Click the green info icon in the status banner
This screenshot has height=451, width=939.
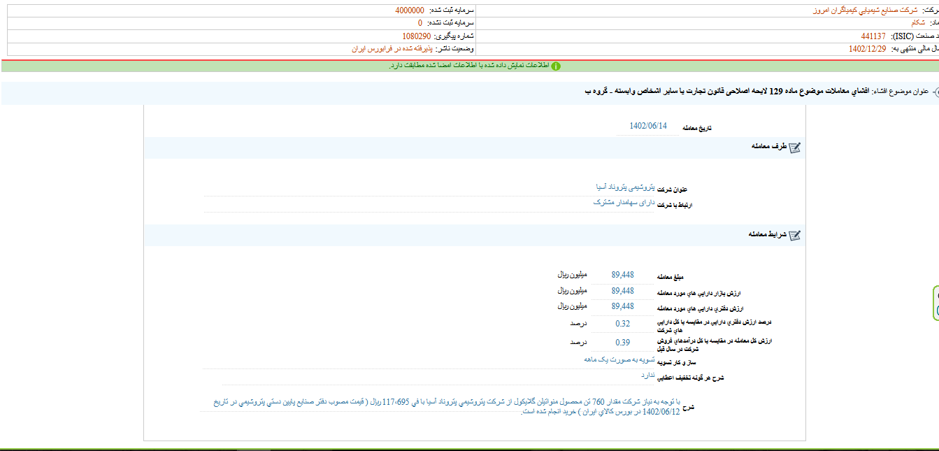[x=555, y=66]
